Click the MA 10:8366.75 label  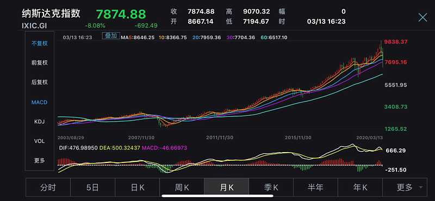click(x=173, y=37)
